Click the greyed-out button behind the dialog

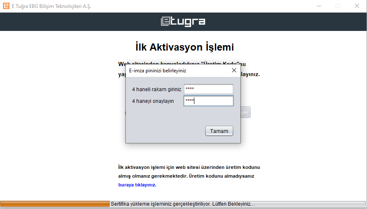(245, 112)
